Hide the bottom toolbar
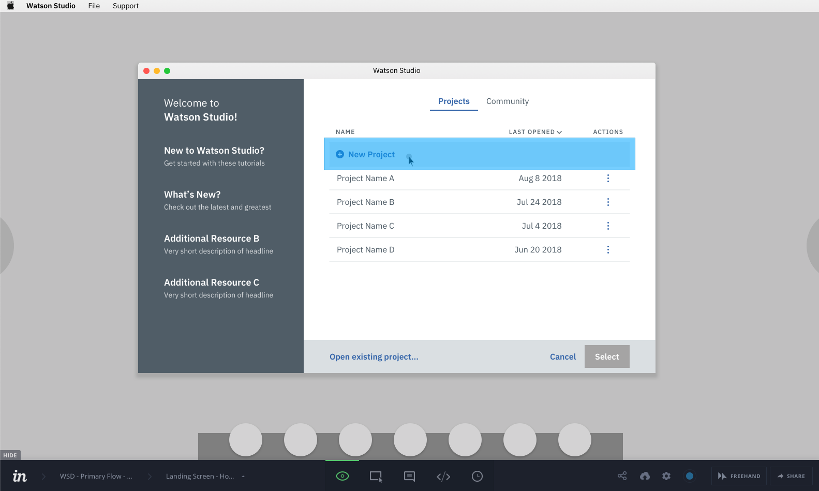Image resolution: width=819 pixels, height=491 pixels. coord(10,455)
